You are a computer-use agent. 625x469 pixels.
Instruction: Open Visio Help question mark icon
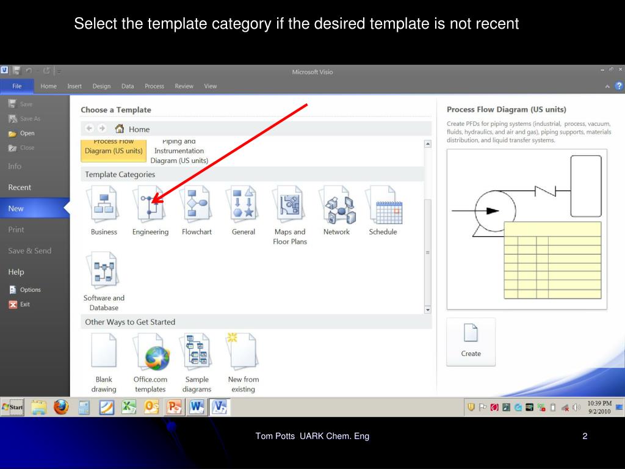[x=619, y=85]
